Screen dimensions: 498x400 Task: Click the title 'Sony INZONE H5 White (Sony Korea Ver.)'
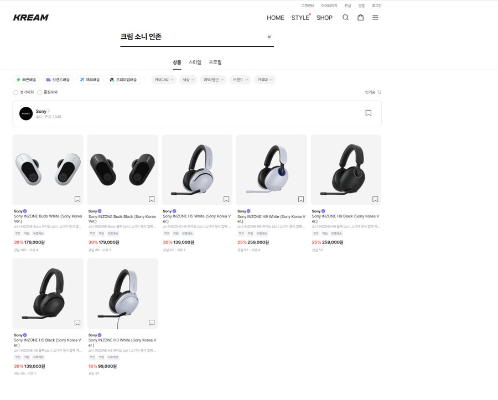coord(197,219)
